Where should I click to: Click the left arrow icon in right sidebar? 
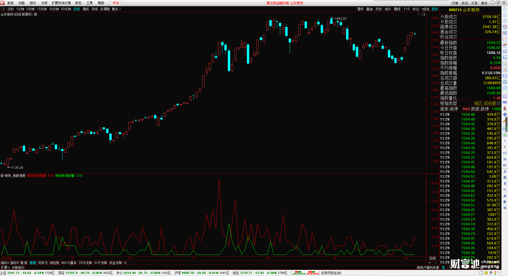[505, 8]
